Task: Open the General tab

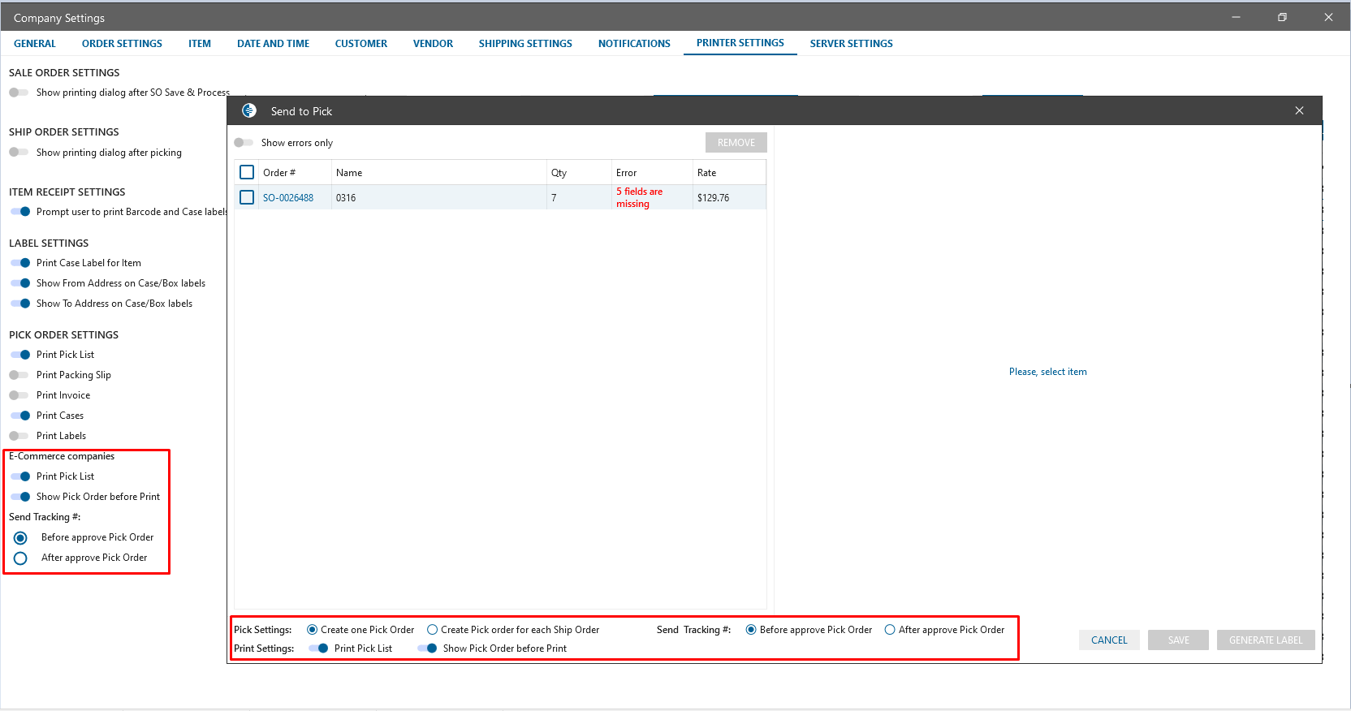Action: click(35, 44)
